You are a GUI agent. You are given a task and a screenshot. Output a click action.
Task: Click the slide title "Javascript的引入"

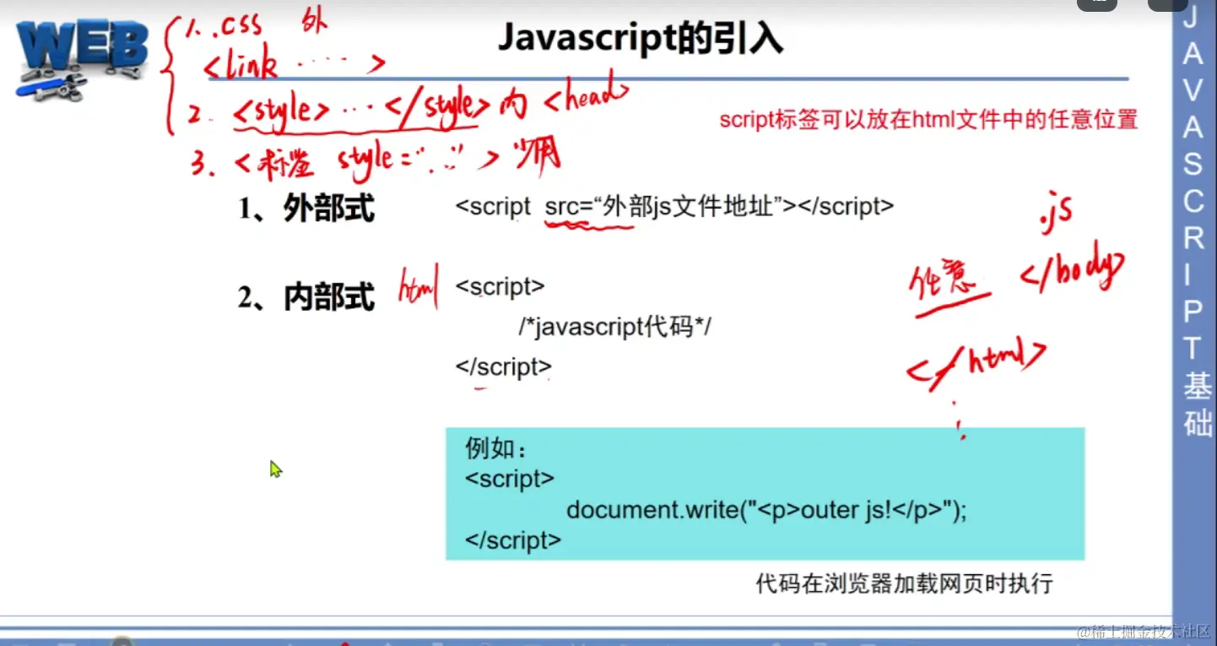tap(641, 40)
